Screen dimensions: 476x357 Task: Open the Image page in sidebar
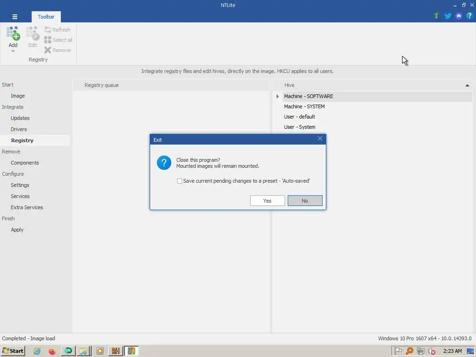18,96
